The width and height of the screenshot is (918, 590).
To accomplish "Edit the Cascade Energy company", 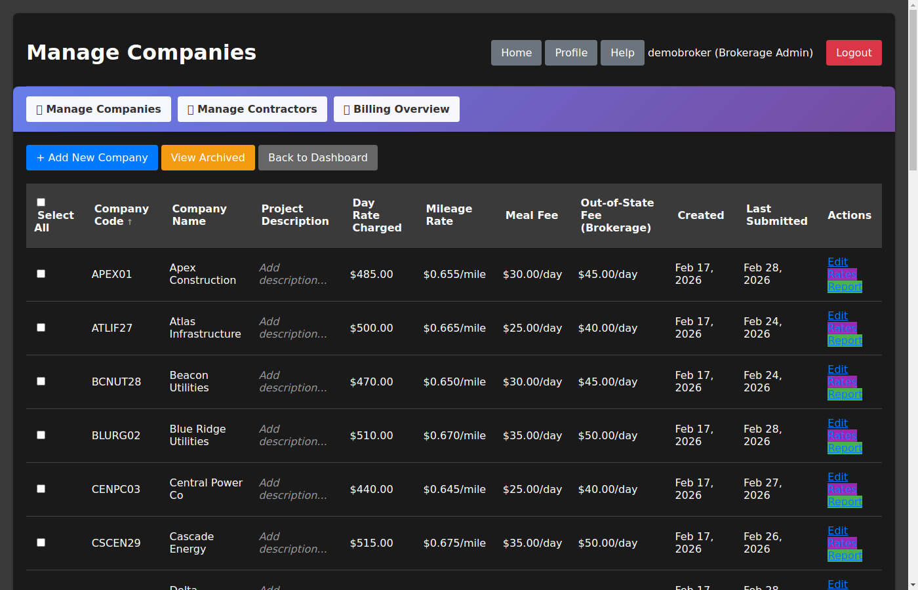I will [837, 530].
